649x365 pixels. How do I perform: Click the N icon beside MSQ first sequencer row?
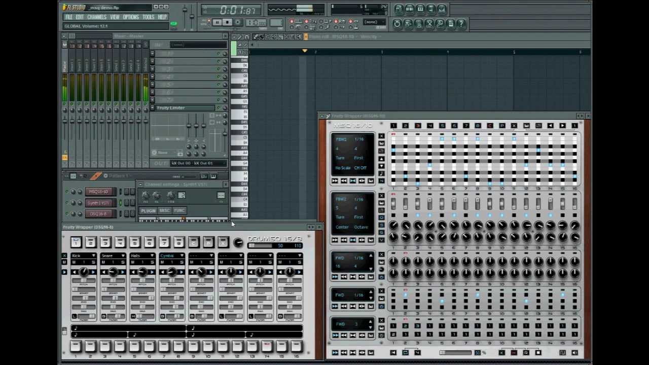(x=381, y=181)
